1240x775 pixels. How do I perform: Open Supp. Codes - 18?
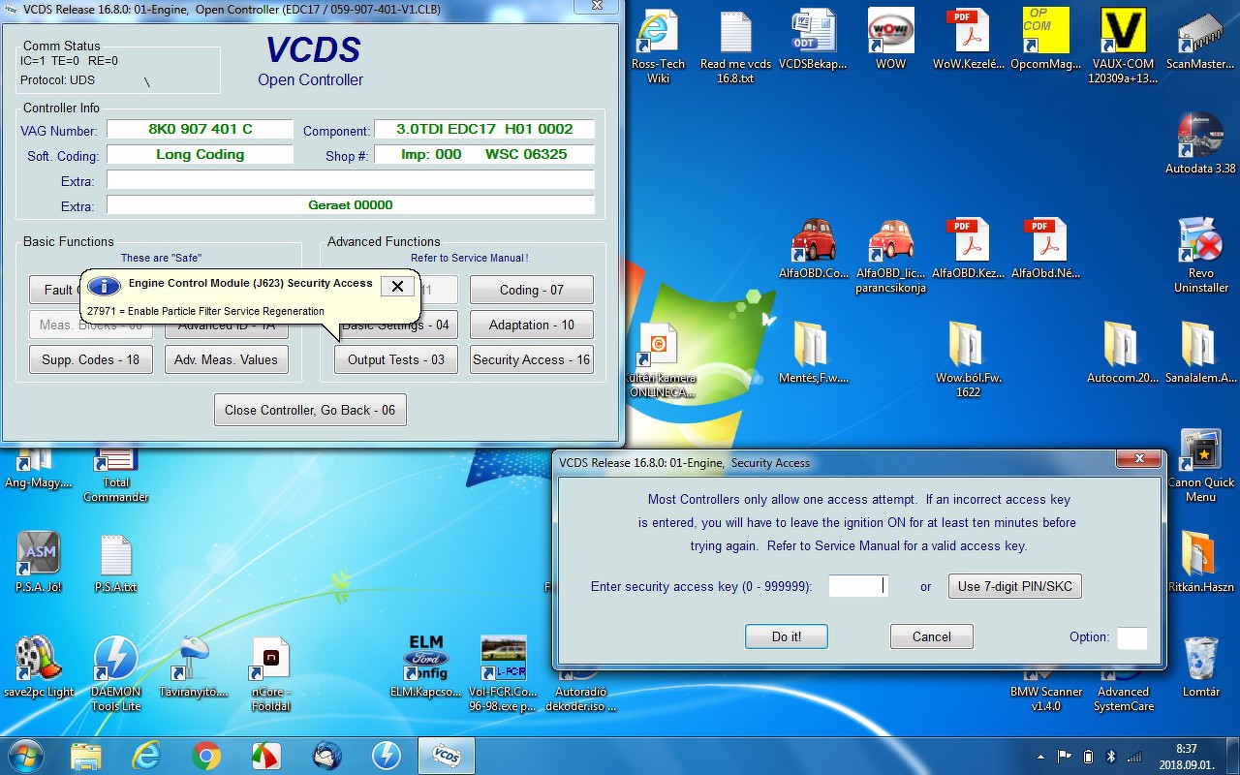tap(90, 359)
